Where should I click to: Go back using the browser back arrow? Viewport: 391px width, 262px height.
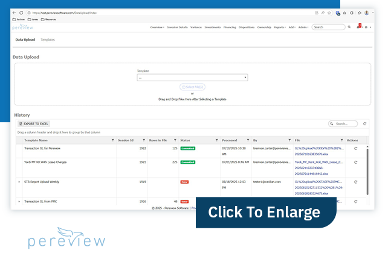pyautogui.click(x=14, y=13)
